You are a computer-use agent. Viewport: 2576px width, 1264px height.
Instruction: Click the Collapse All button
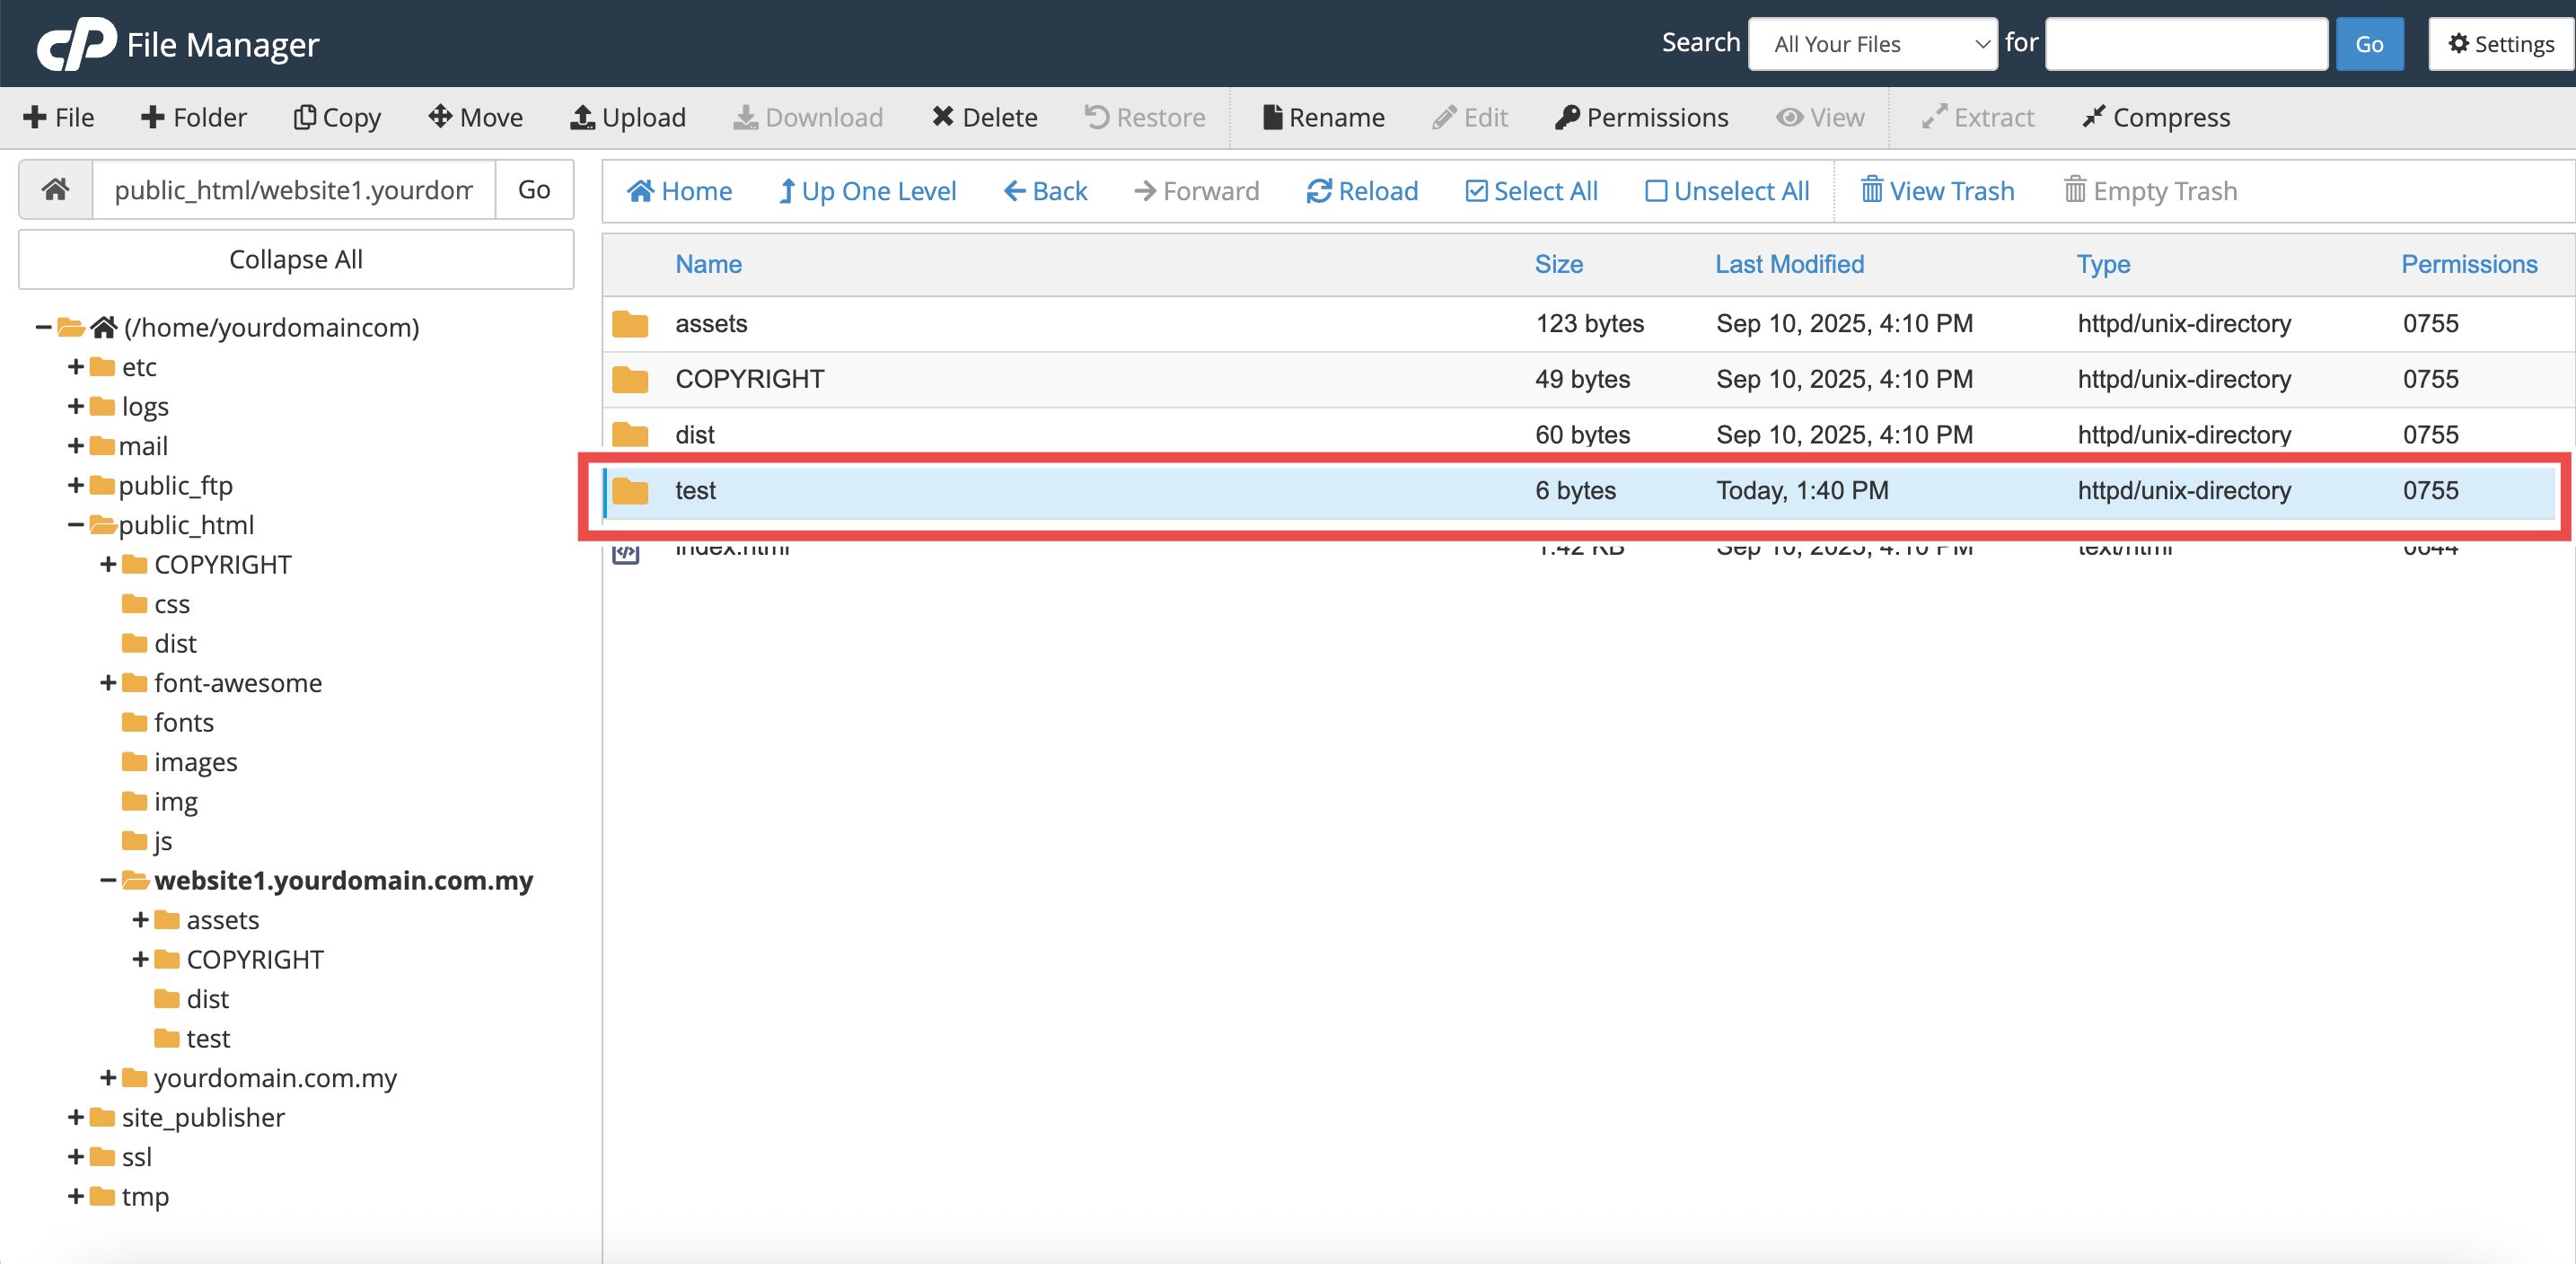coord(296,259)
